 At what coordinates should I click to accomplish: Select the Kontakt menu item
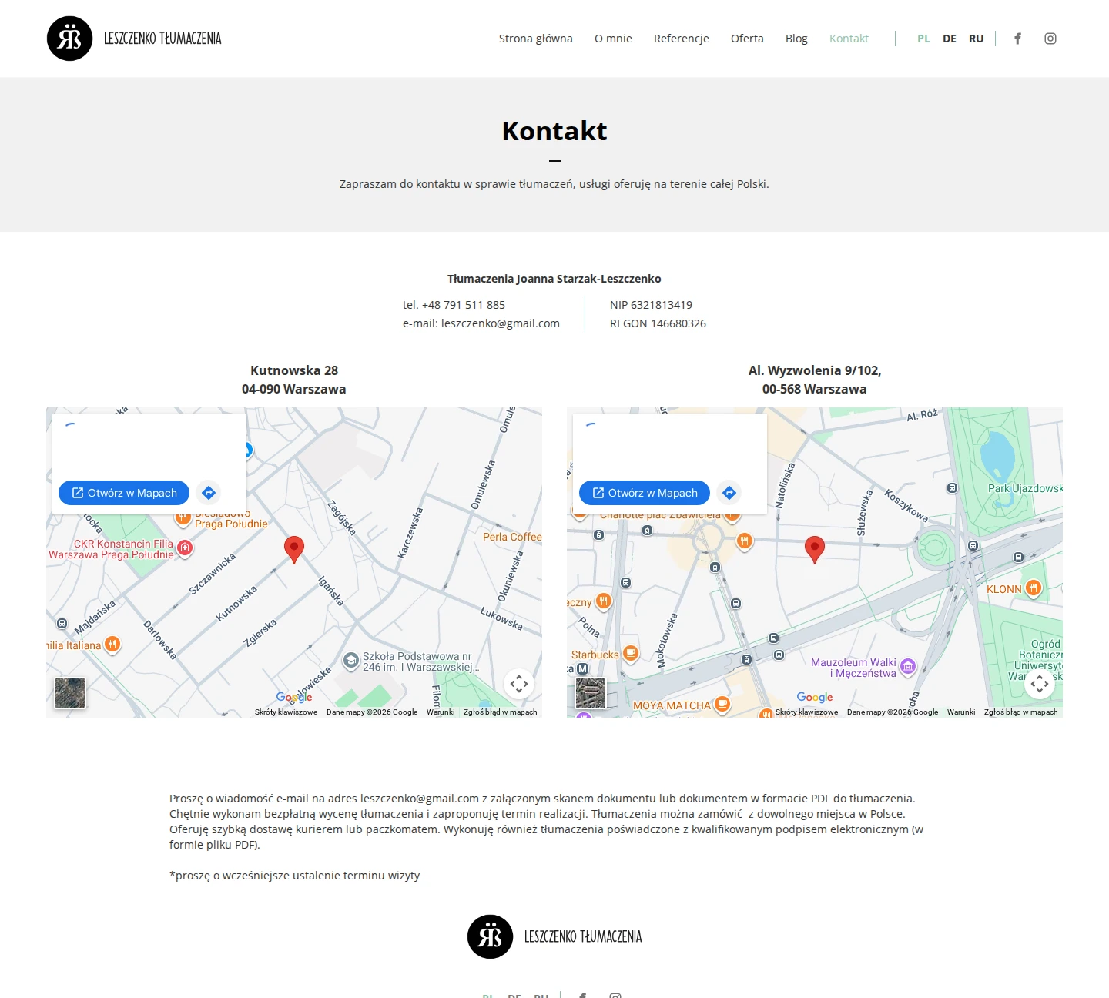(849, 39)
